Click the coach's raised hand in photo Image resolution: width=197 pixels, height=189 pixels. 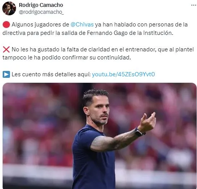(x=148, y=122)
